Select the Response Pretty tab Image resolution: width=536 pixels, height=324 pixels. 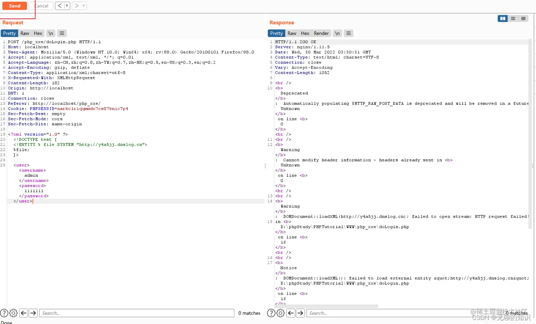tap(277, 33)
